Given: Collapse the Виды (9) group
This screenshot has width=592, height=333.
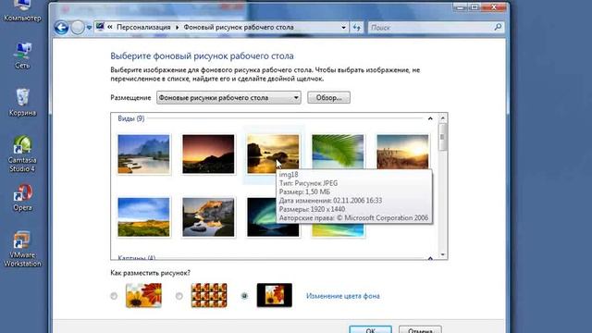Looking at the screenshot, I should click(x=430, y=118).
